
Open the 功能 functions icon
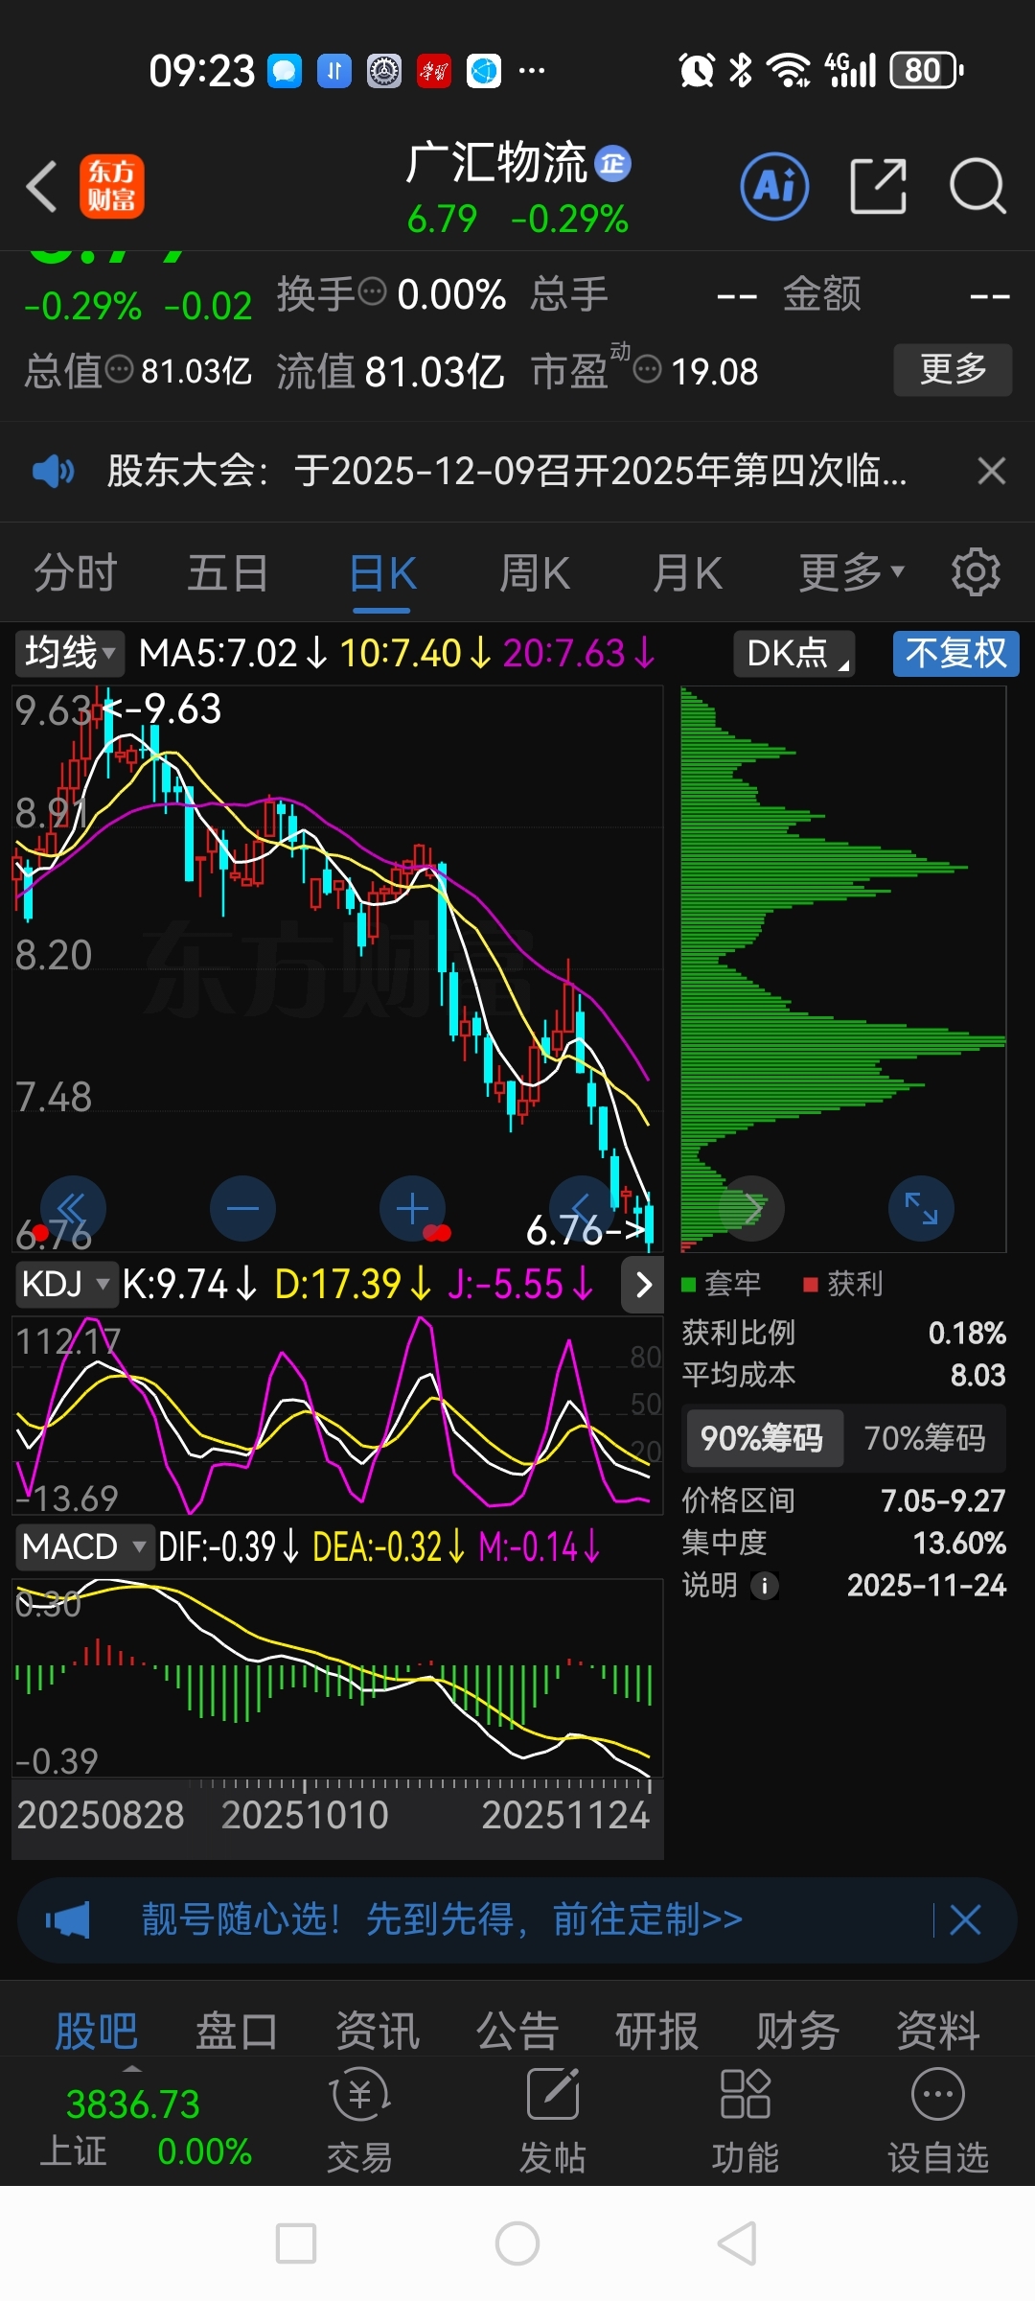(x=745, y=2120)
